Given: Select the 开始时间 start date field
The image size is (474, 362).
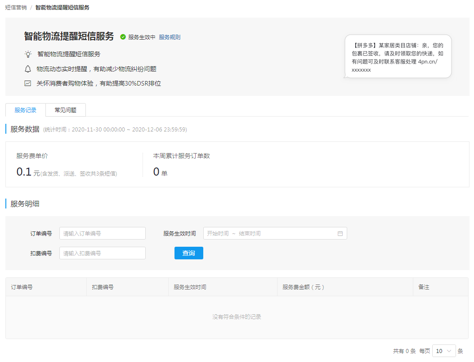Looking at the screenshot, I should tap(218, 234).
